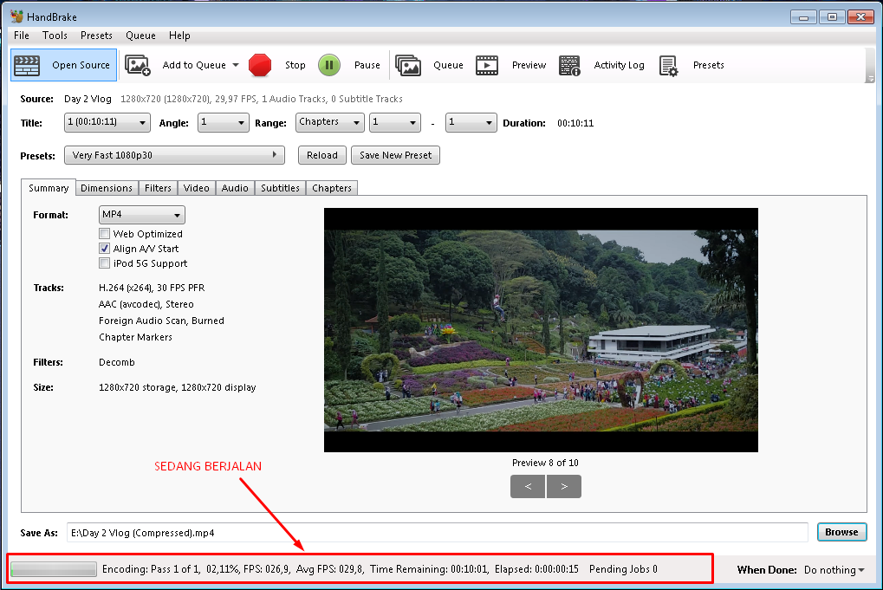Click the 'Time Remaining: 00:10:01' status text

429,569
